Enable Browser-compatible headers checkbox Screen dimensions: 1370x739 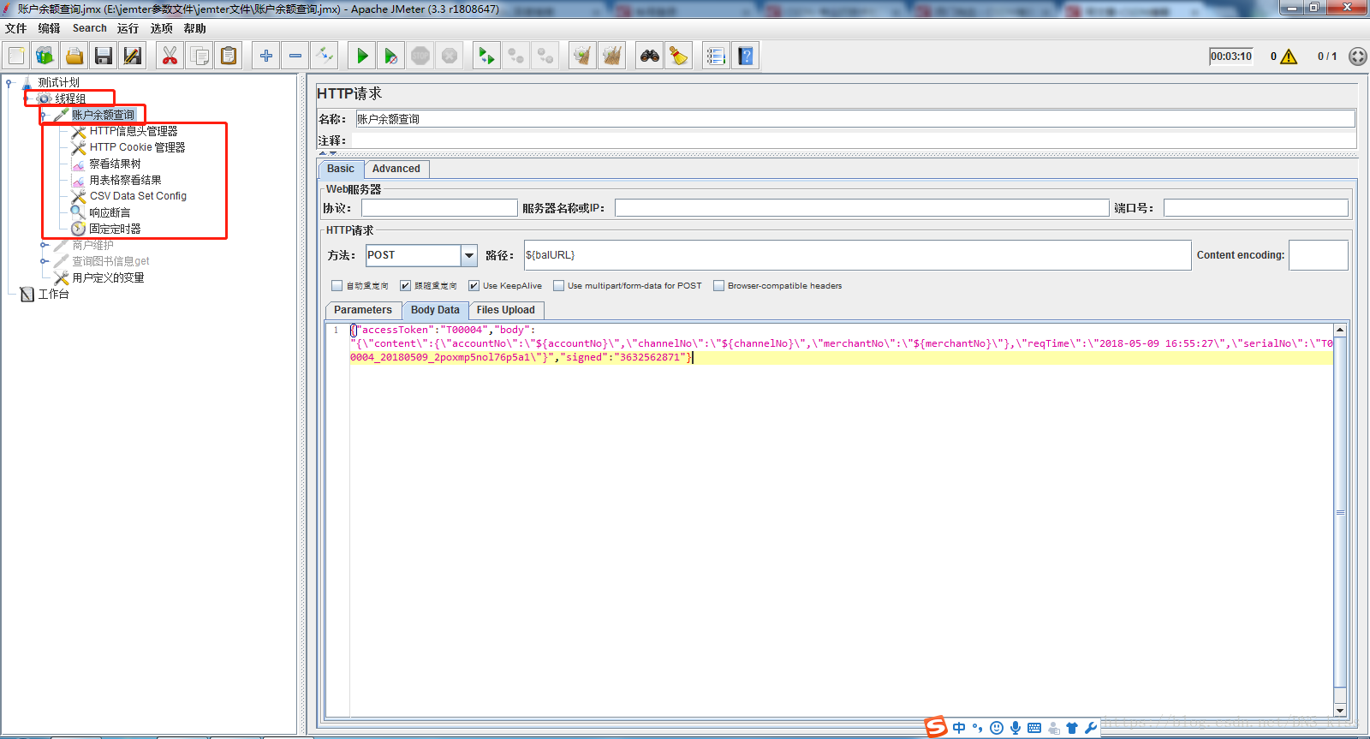coord(718,286)
